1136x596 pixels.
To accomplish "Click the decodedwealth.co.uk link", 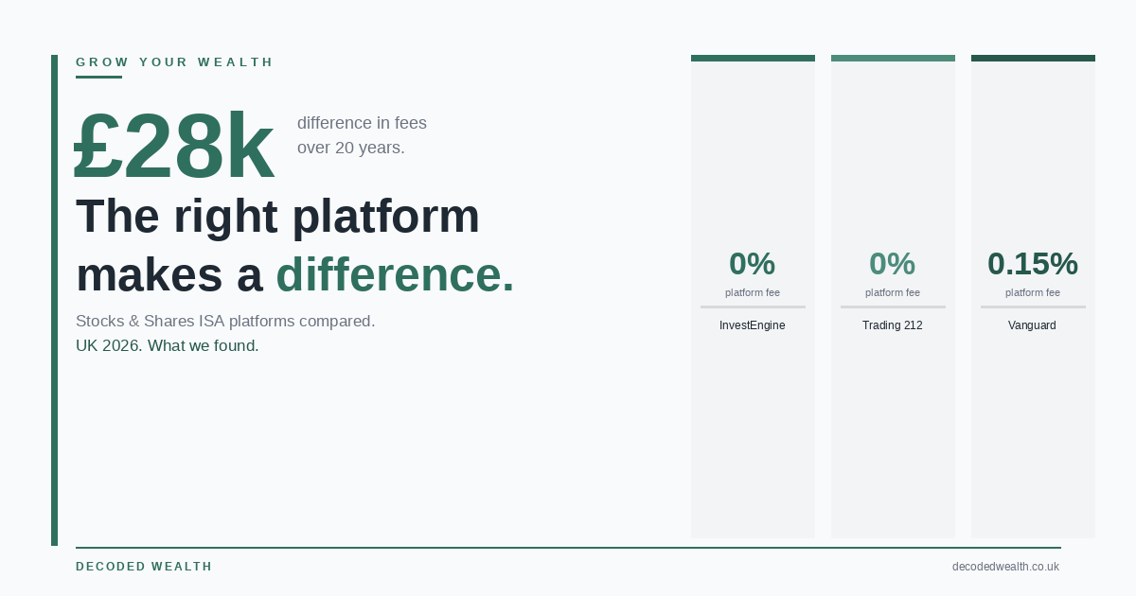I will point(1005,567).
